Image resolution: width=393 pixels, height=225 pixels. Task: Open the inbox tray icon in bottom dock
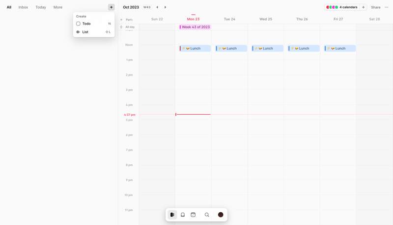[x=183, y=215]
